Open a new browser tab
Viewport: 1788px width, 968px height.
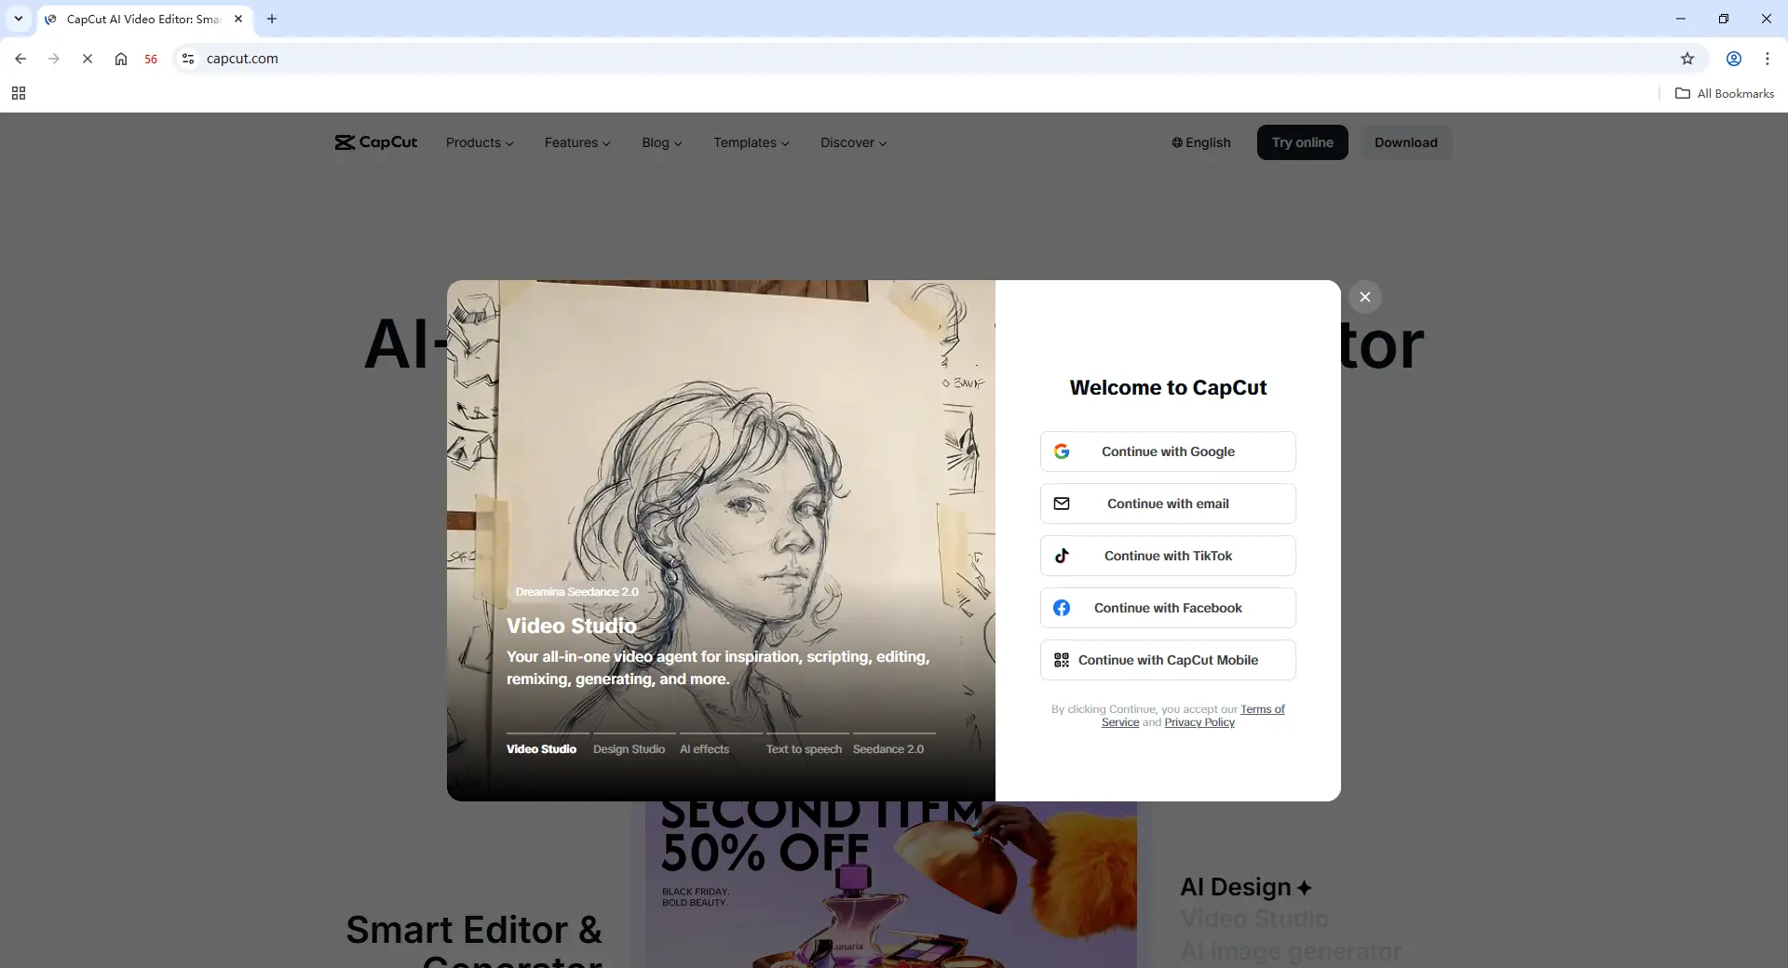click(272, 19)
